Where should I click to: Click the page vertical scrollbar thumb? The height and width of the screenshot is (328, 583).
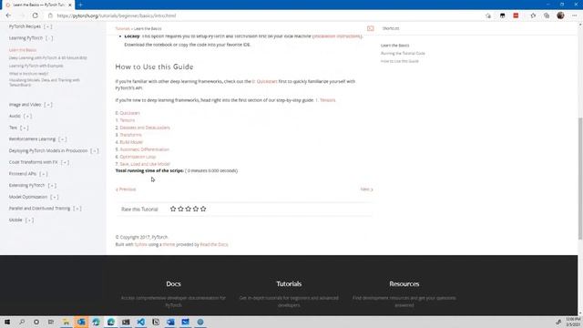click(x=580, y=179)
